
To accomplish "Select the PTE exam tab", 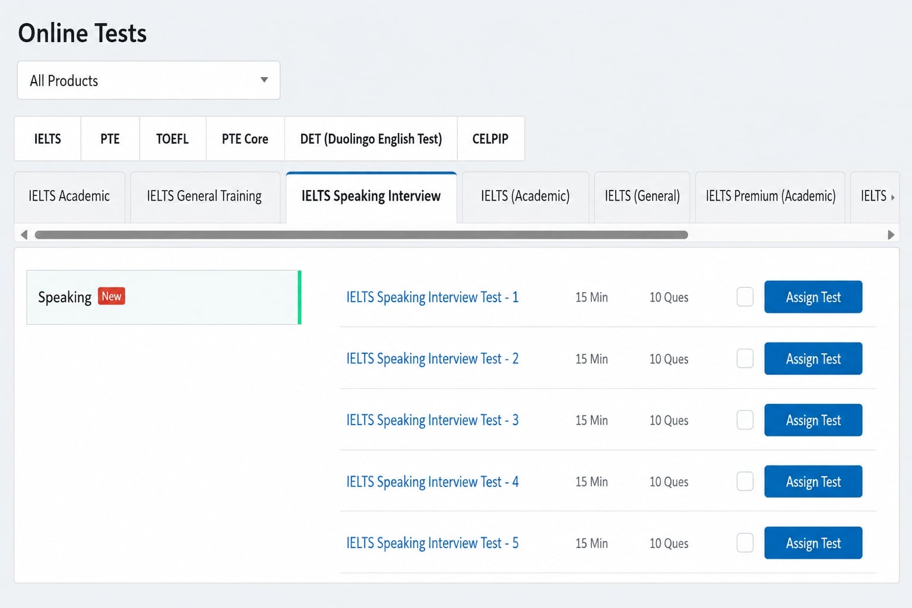I will point(110,139).
